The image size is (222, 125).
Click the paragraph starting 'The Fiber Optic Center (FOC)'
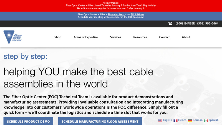coord(93,105)
